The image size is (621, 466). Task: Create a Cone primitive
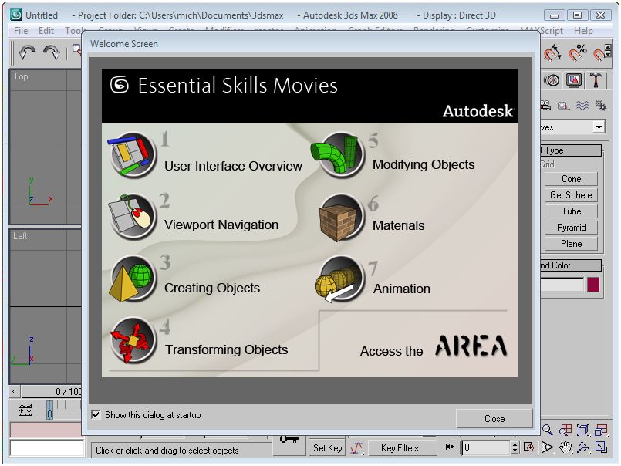coord(571,179)
